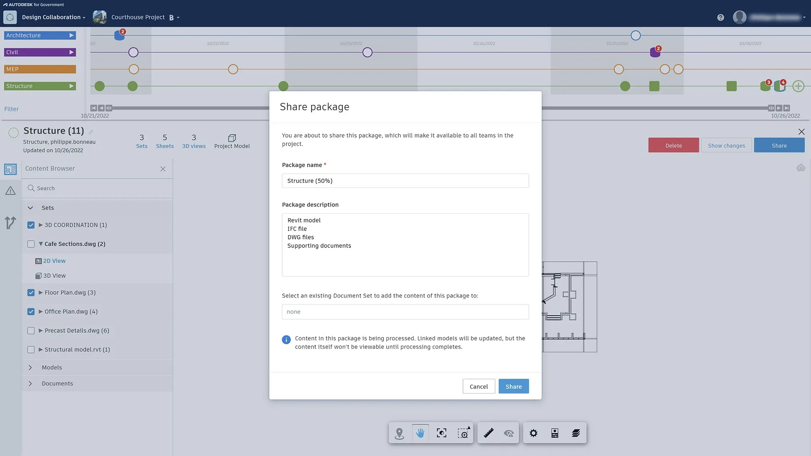This screenshot has width=811, height=456.
Task: Cancel the Share package dialog
Action: pos(479,386)
